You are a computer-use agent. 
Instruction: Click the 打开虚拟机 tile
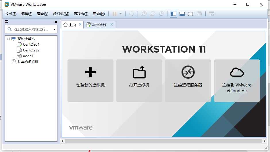[139, 81]
